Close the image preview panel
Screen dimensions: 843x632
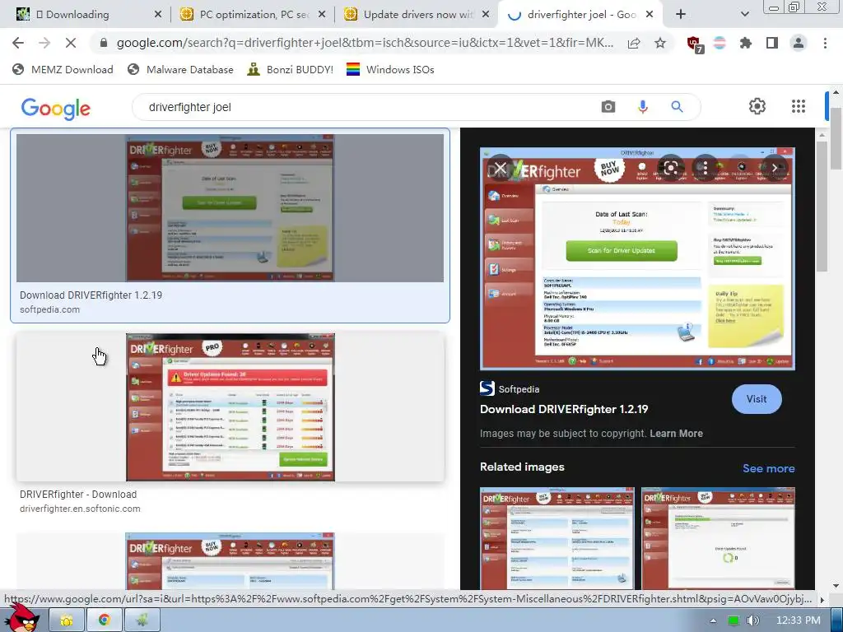coord(501,168)
